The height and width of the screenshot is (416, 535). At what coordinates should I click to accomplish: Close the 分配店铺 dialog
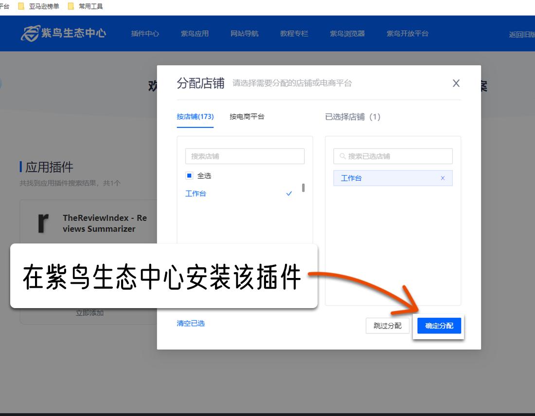[456, 83]
